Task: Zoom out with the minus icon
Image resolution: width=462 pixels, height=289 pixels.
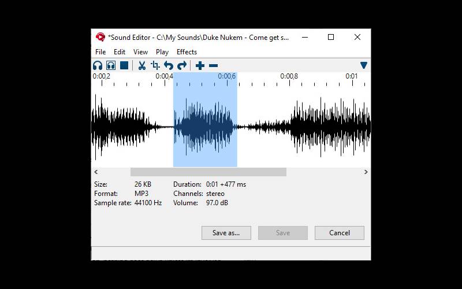Action: pos(213,65)
